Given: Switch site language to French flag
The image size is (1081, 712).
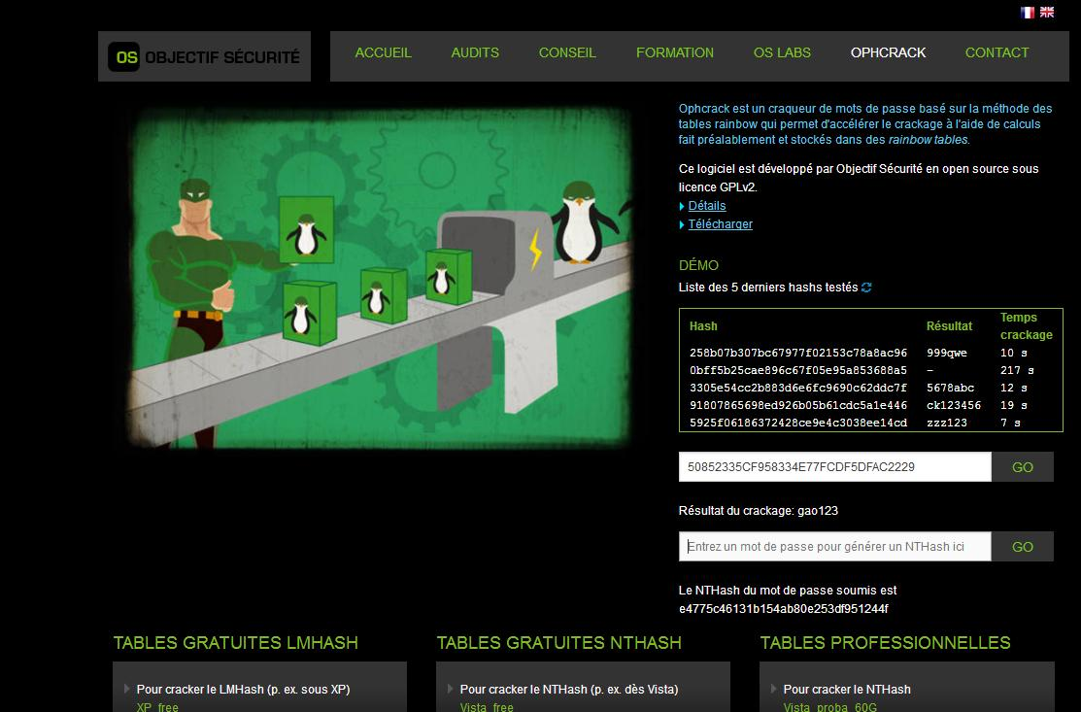Looking at the screenshot, I should (1028, 13).
